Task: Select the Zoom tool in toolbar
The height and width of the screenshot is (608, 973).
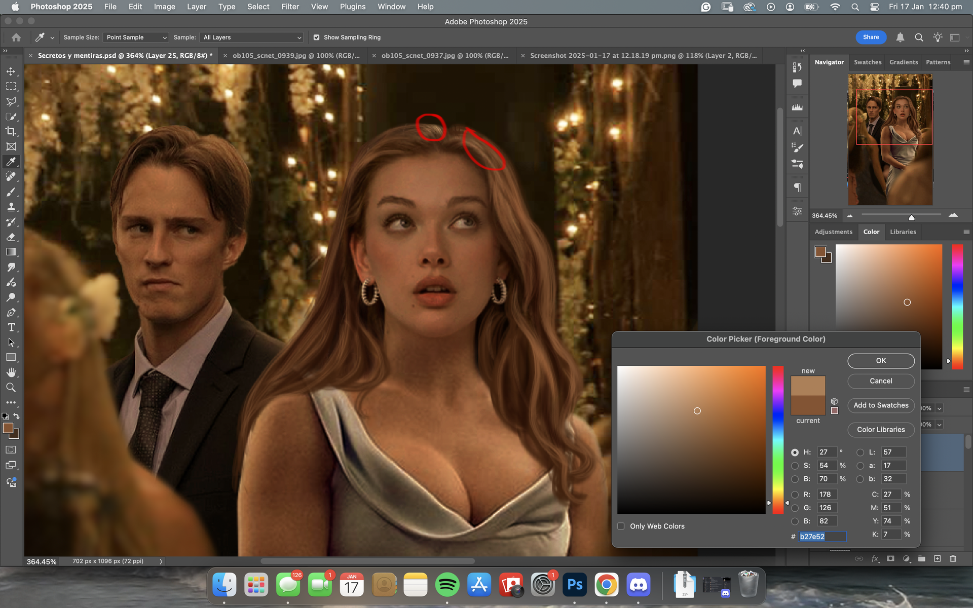Action: [x=11, y=388]
